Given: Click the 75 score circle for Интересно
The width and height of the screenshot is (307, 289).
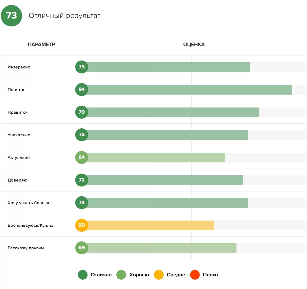Looking at the screenshot, I should 82,67.
